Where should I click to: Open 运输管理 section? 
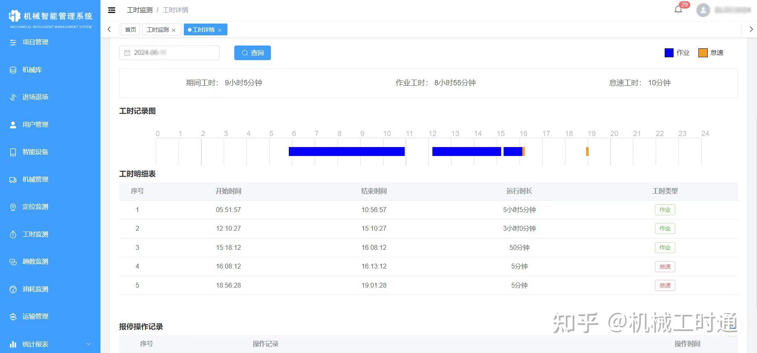(x=35, y=316)
